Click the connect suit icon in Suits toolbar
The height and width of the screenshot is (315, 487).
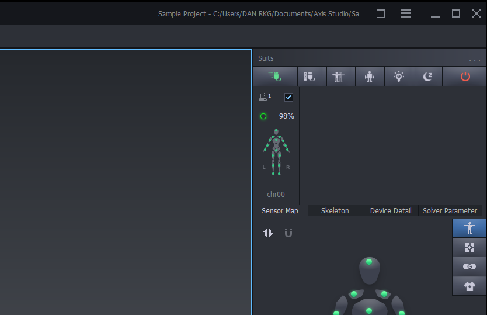(x=275, y=77)
